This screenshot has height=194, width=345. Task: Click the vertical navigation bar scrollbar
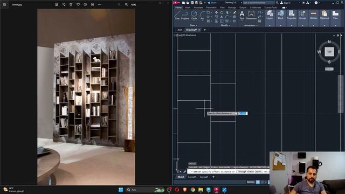point(340,94)
